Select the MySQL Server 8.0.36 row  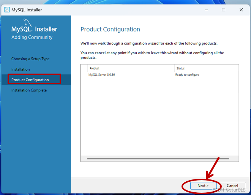coord(160,75)
